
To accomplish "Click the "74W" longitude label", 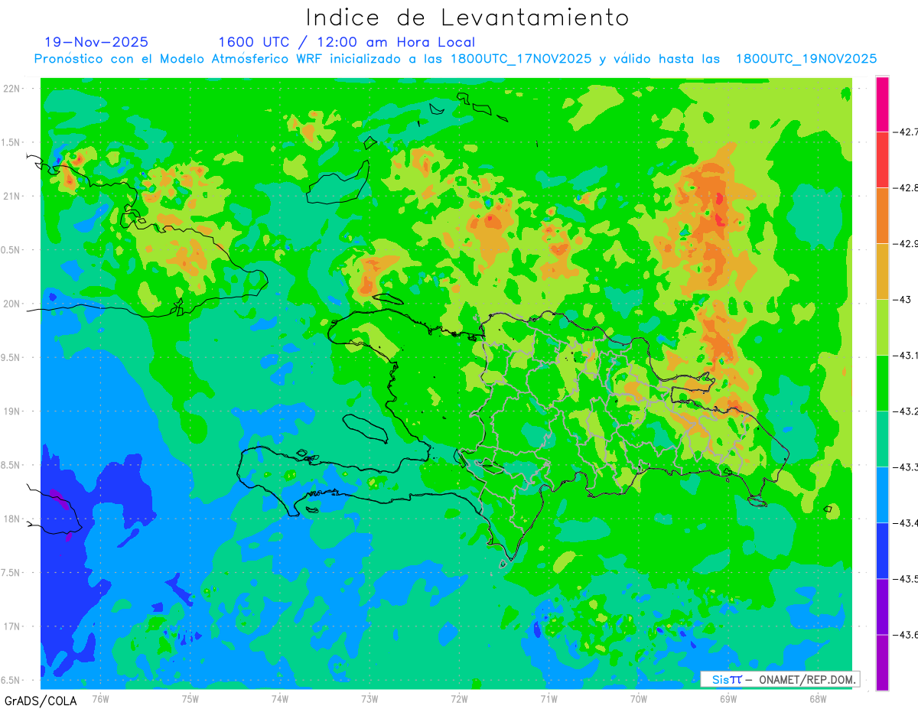I will (280, 699).
